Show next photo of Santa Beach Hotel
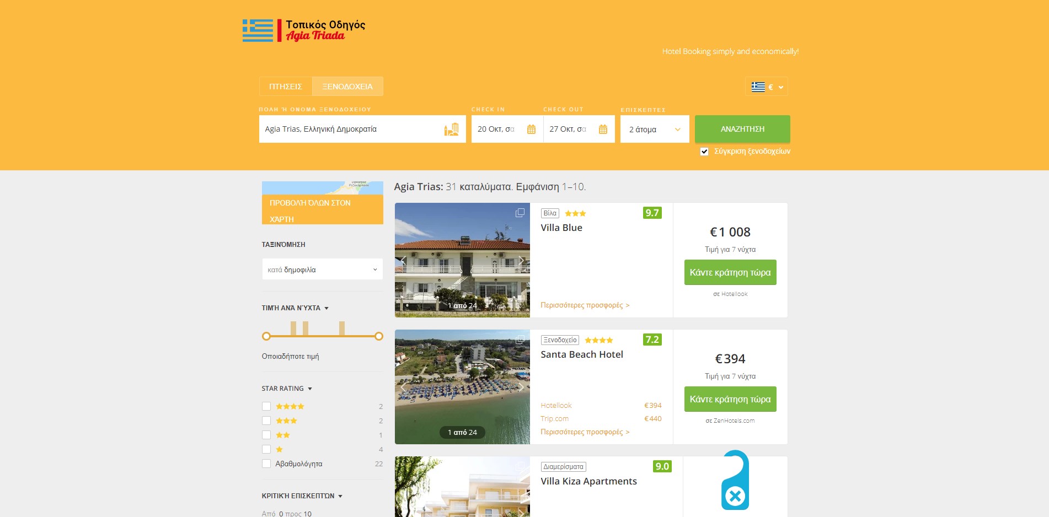Screen dimensions: 1049x517 pos(521,387)
